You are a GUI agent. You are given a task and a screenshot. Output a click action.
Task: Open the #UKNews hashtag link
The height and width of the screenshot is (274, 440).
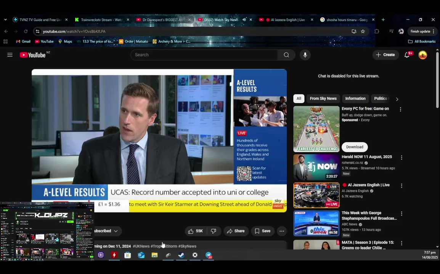[141, 246]
